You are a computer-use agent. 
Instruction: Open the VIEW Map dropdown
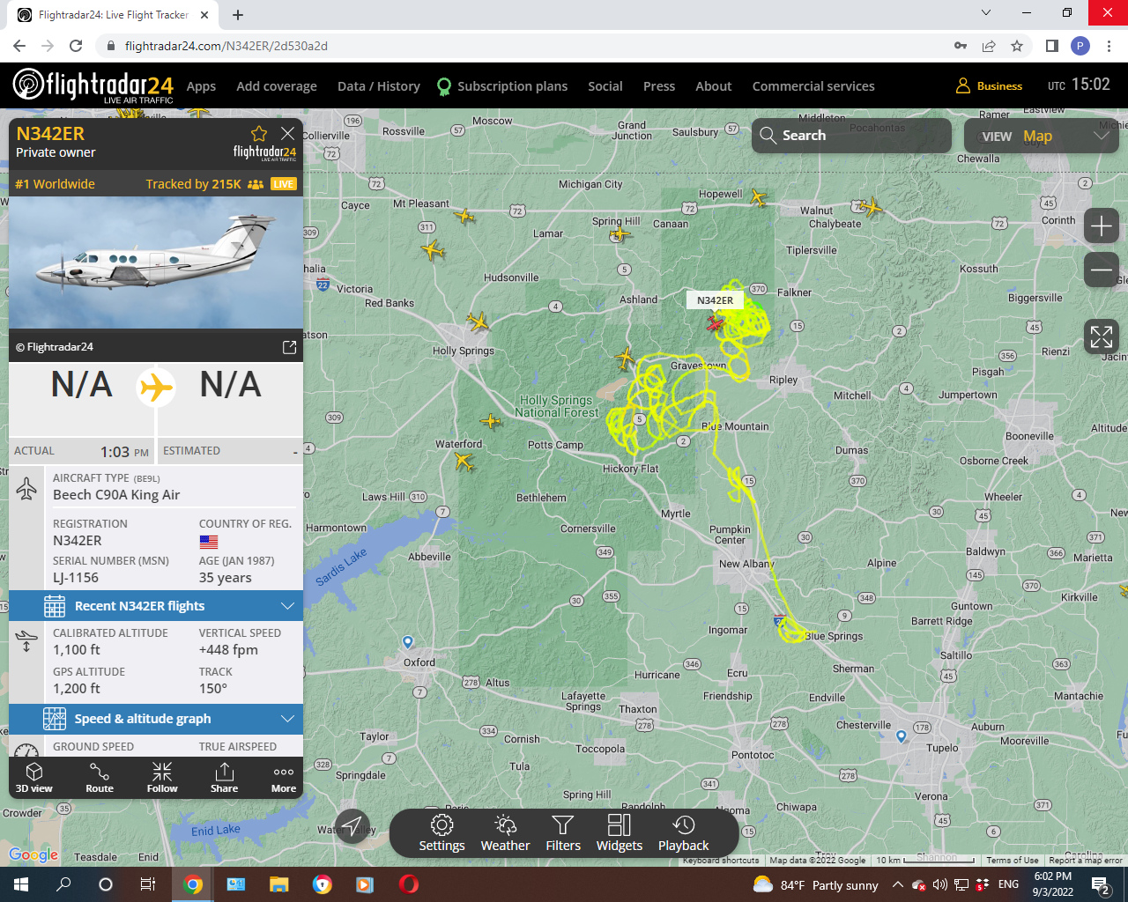pyautogui.click(x=1041, y=136)
